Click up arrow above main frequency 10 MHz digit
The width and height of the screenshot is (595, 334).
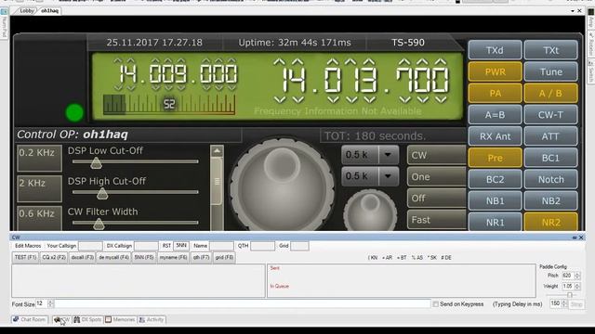point(279,62)
